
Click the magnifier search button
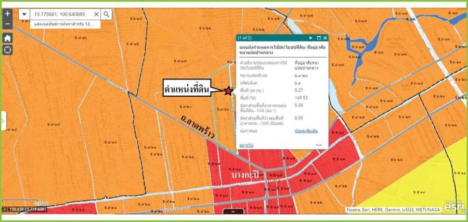point(106,14)
